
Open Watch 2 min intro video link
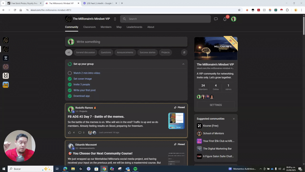pos(87,73)
